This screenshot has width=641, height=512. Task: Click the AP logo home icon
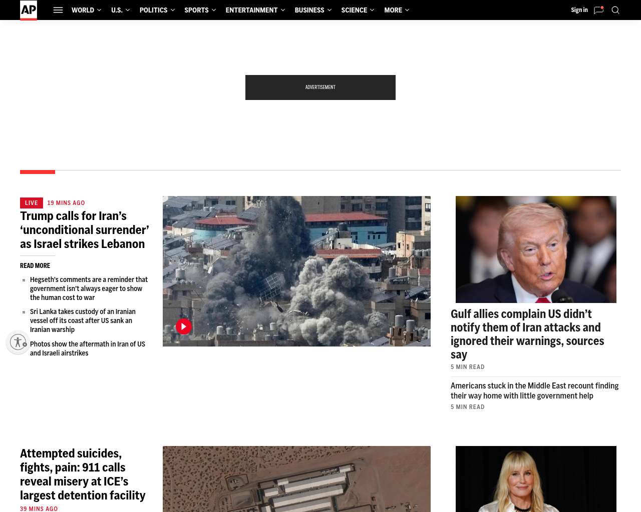[x=29, y=10]
